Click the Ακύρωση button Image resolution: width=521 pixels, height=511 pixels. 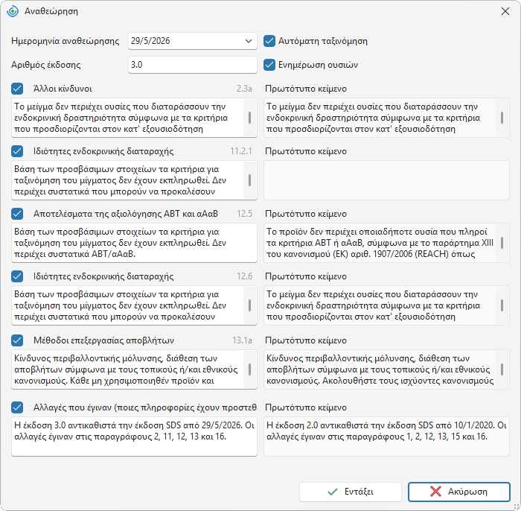[x=459, y=492]
